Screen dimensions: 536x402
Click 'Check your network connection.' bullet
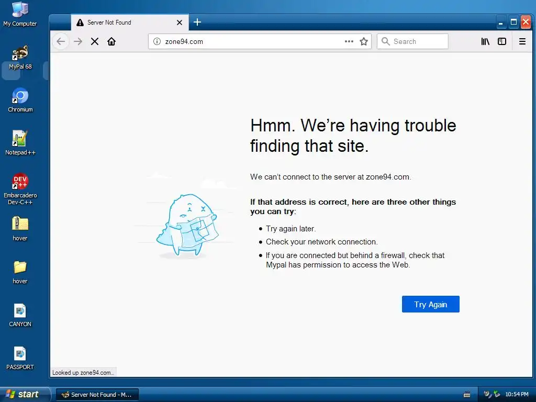[x=322, y=242]
